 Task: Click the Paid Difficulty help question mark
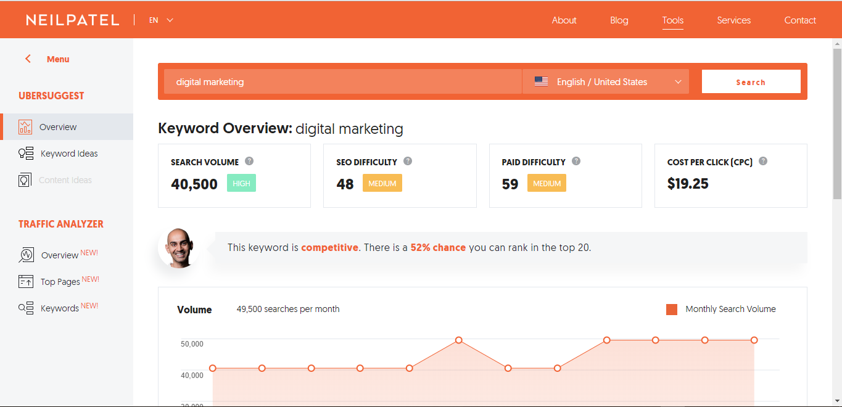click(576, 161)
